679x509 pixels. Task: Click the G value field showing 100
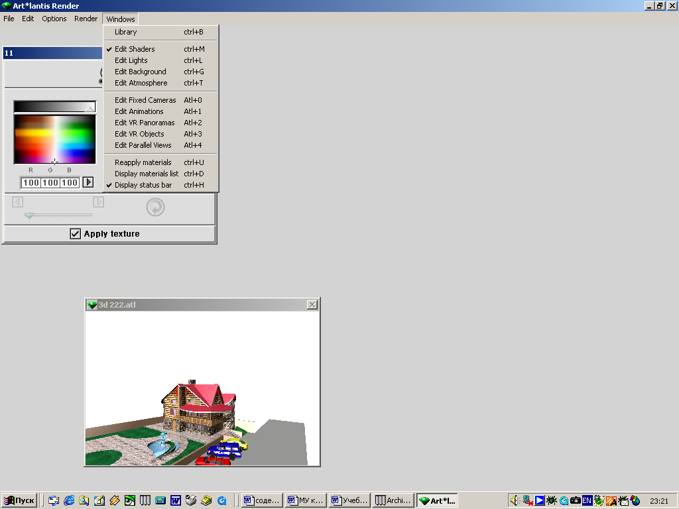(50, 183)
